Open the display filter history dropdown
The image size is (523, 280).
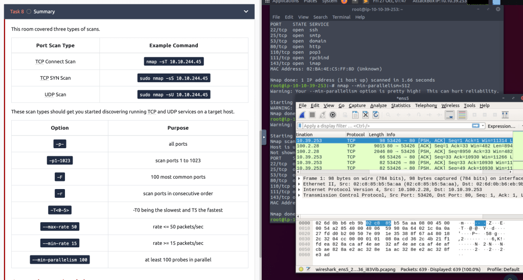point(482,126)
